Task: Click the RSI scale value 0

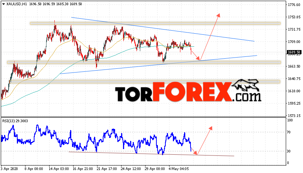Action: click(x=288, y=163)
